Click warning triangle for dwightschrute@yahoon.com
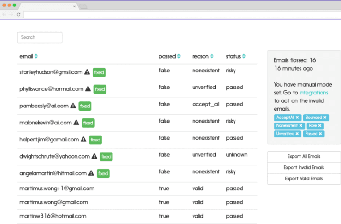The width and height of the screenshot is (341, 224). coord(94,156)
